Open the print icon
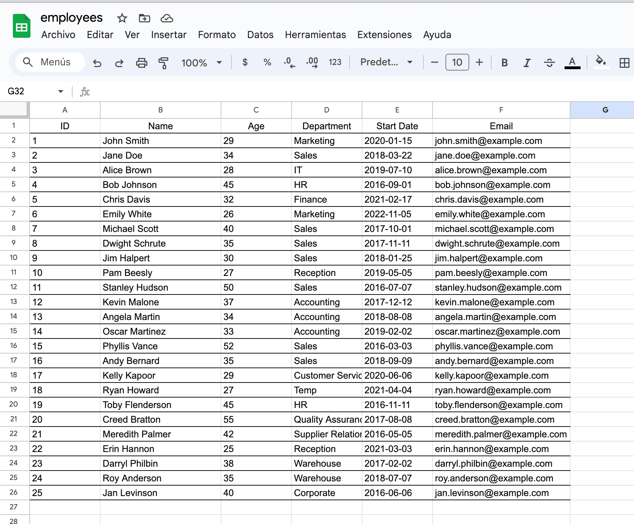The width and height of the screenshot is (634, 524). (x=141, y=63)
